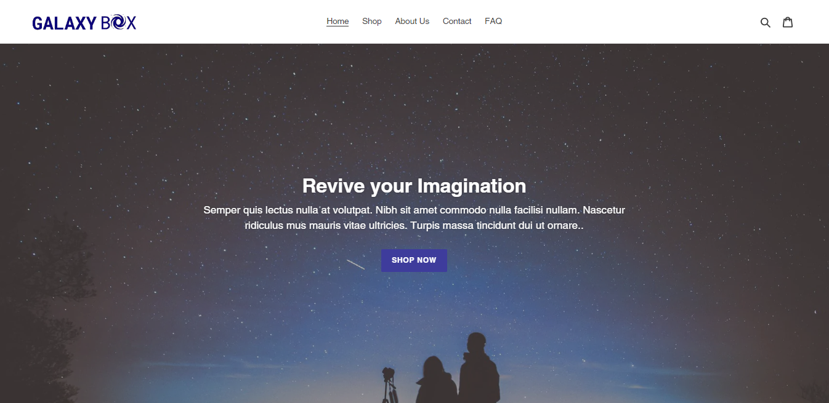Click the SHOP NOW button
The width and height of the screenshot is (829, 403).
coord(414,260)
